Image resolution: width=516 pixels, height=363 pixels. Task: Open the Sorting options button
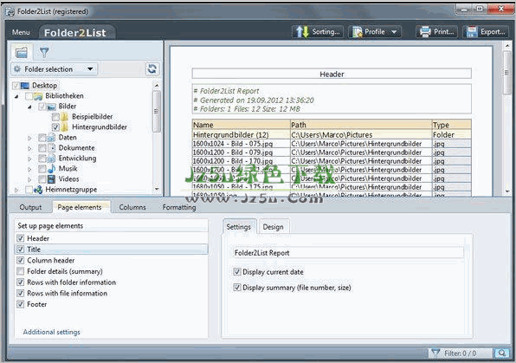click(x=318, y=32)
